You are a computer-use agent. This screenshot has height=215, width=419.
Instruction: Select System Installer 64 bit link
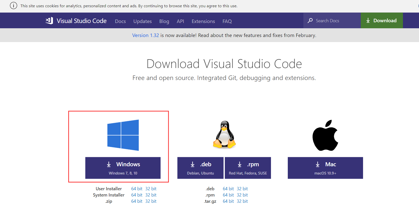click(x=137, y=195)
